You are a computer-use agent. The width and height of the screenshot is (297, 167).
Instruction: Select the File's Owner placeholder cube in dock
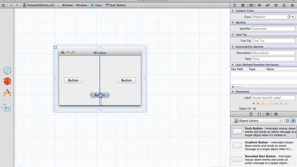click(7, 71)
